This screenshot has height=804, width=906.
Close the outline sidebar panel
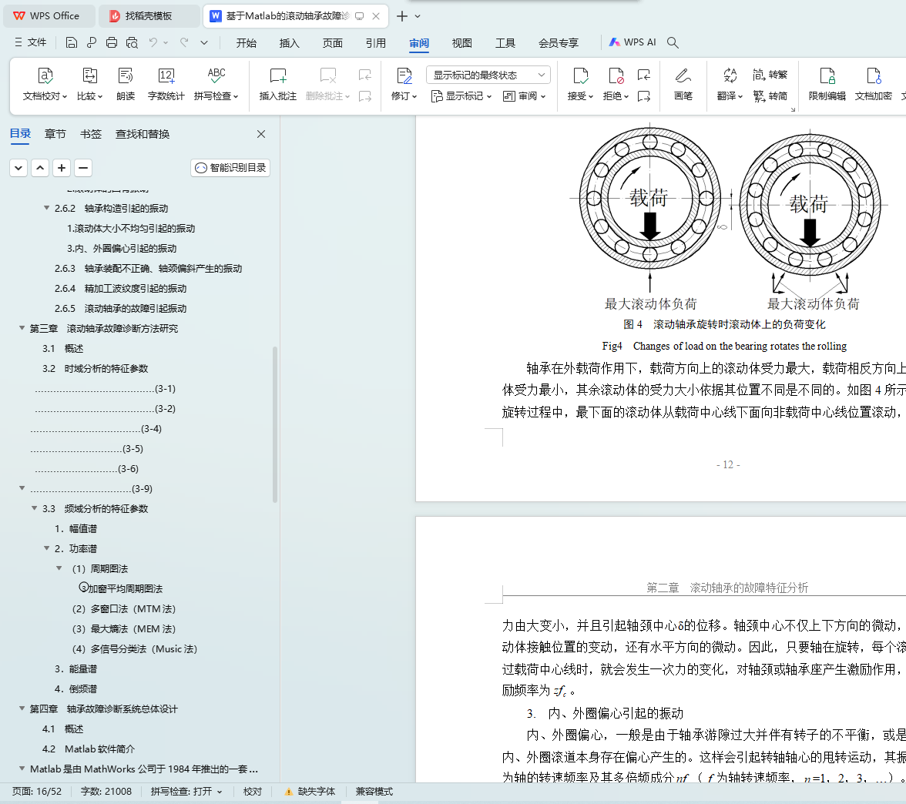click(261, 134)
